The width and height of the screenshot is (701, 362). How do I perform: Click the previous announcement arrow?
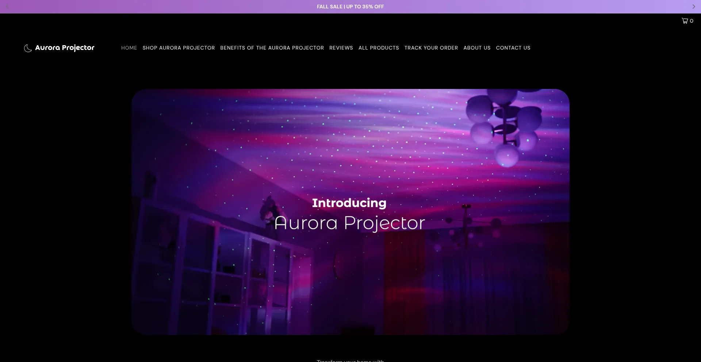click(7, 7)
